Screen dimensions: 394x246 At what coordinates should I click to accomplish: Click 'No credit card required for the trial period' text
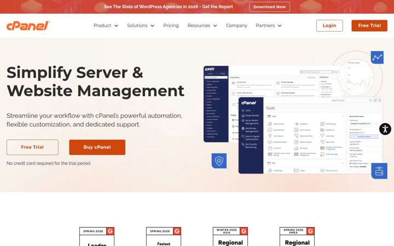49,163
